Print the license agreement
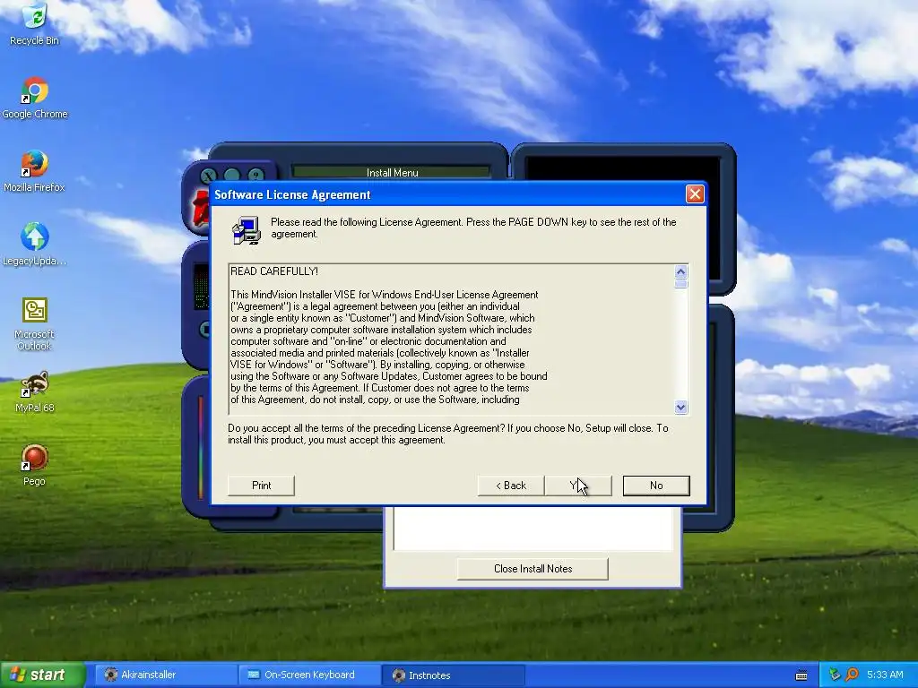The width and height of the screenshot is (918, 688). [261, 486]
